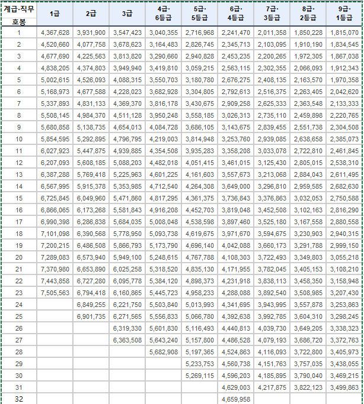Select the cell with 6,849,255
The width and height of the screenshot is (364, 404).
(x=91, y=305)
